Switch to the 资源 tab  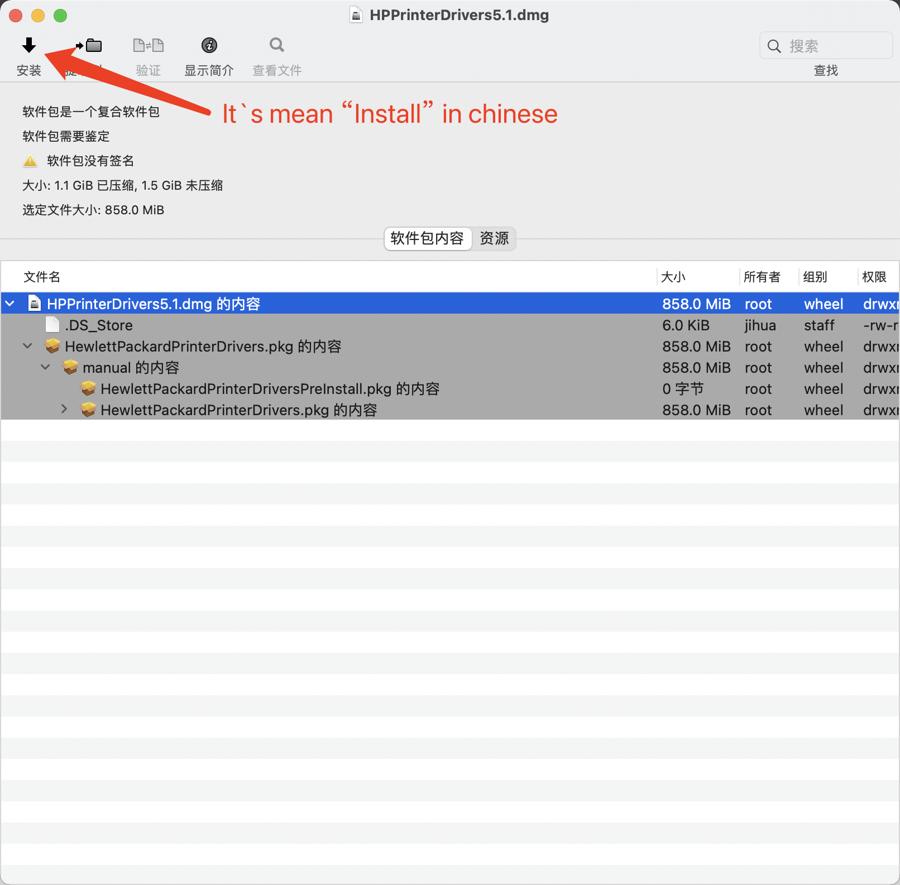pyautogui.click(x=494, y=239)
